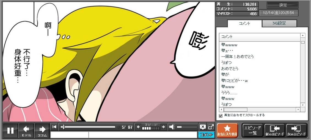Advance a page with ススム arrow
Screen dimensions: 311x140
pyautogui.click(x=42, y=130)
